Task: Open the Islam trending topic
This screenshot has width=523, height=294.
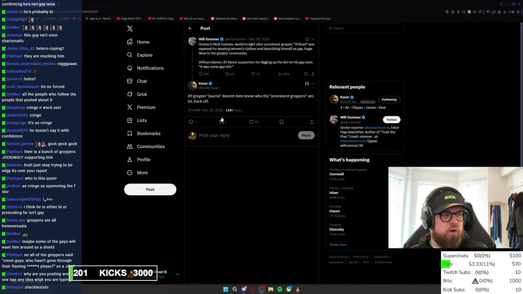Action: (x=334, y=193)
